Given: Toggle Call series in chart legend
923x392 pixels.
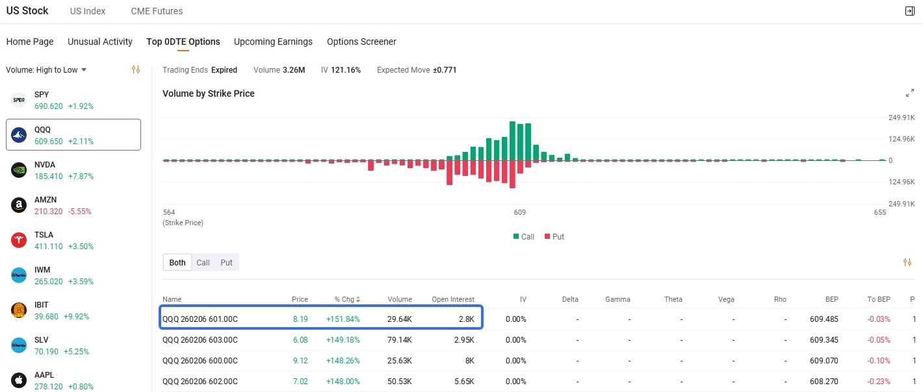Looking at the screenshot, I should (x=523, y=237).
